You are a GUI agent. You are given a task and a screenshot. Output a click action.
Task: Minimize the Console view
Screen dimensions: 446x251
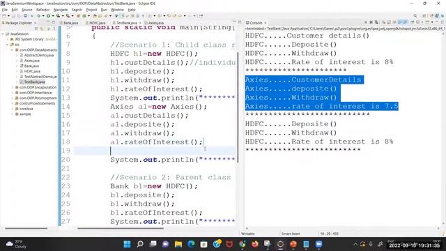pos(437,22)
